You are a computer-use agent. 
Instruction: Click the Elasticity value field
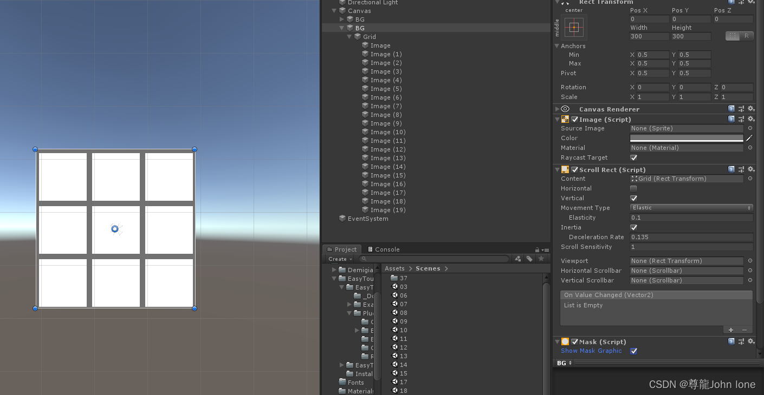coord(691,218)
